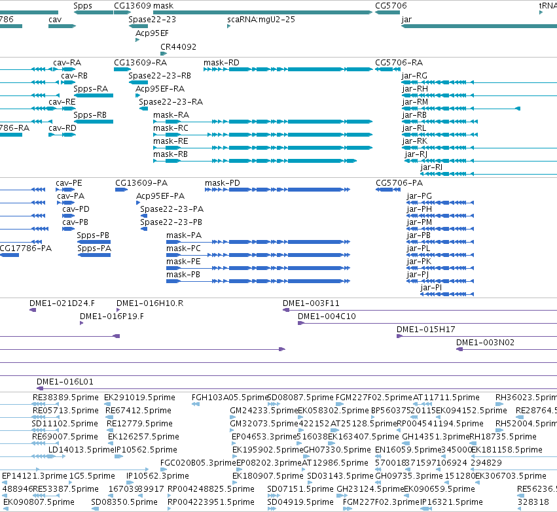Select EST EK306703.5prime

tap(478, 483)
